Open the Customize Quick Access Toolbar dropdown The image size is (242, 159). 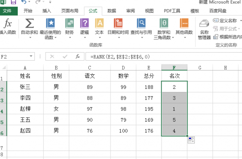click(x=50, y=2)
